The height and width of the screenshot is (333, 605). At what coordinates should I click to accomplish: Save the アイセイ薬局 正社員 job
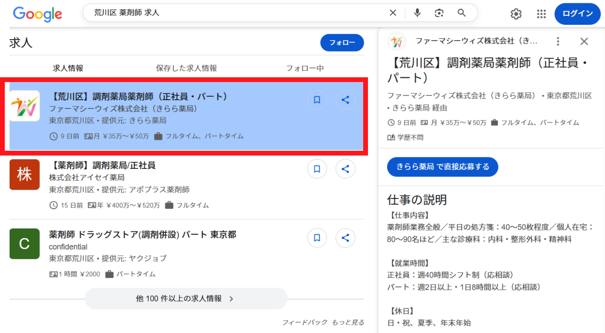[317, 169]
